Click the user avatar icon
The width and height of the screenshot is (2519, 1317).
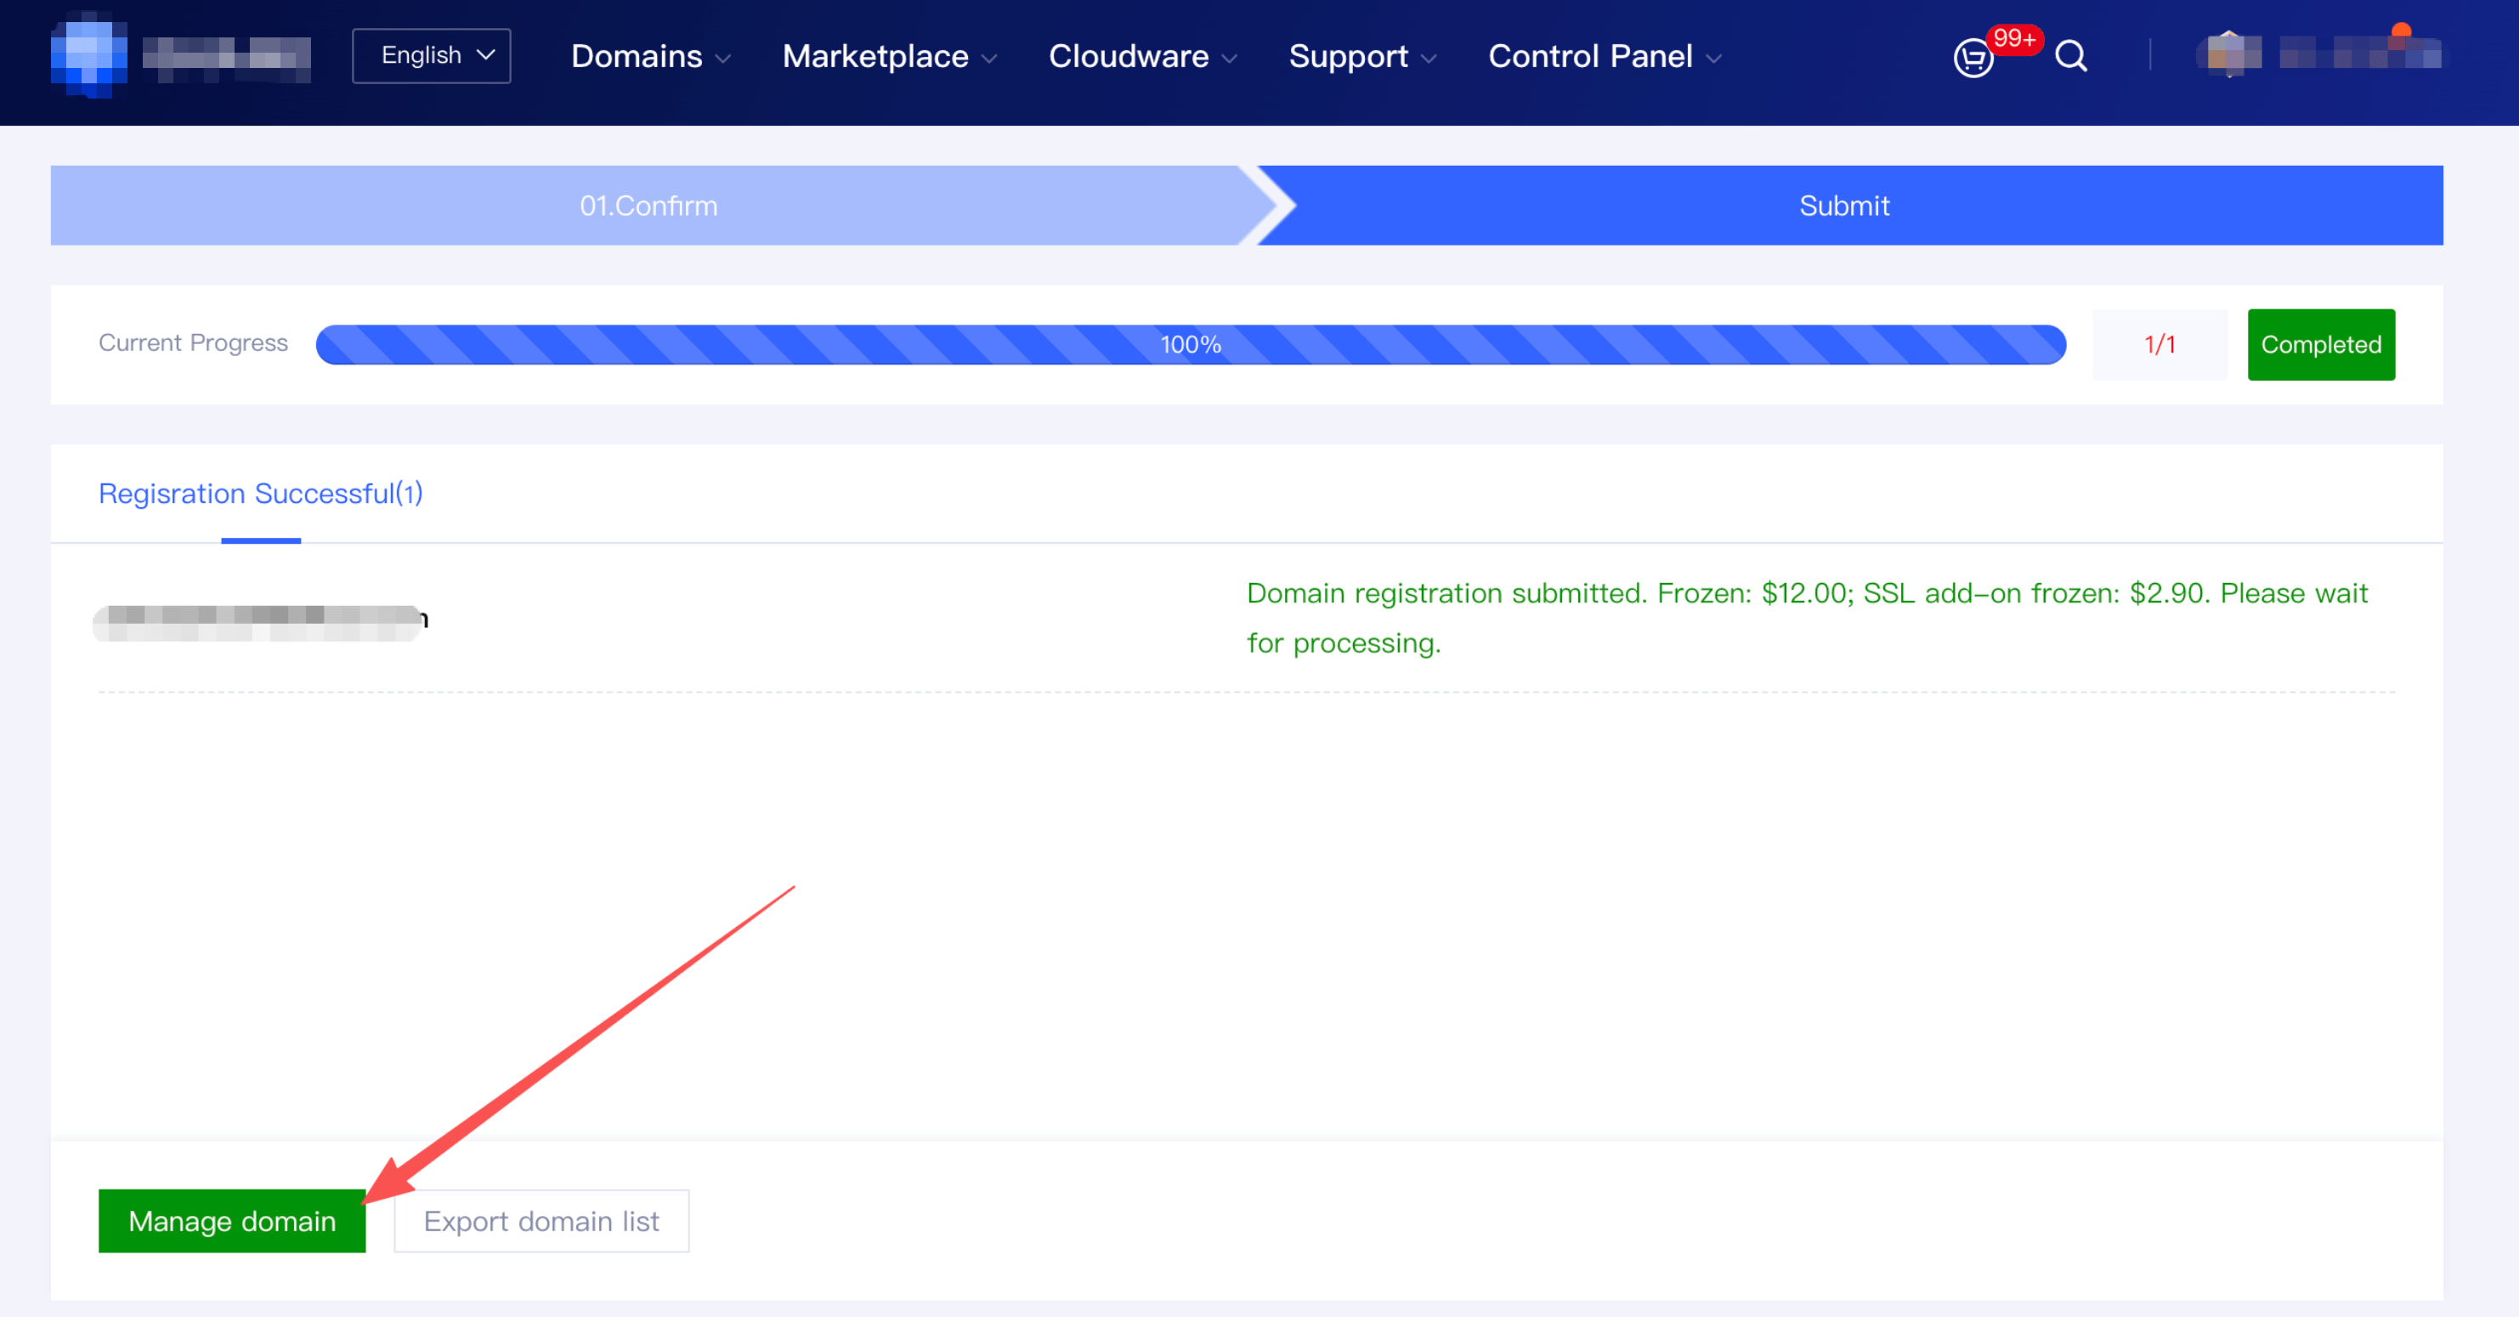pos(2228,54)
